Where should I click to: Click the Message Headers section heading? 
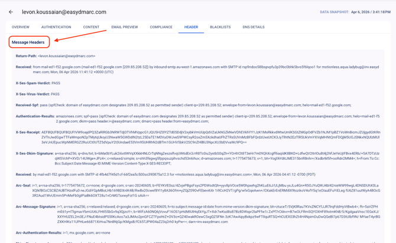pos(28,42)
